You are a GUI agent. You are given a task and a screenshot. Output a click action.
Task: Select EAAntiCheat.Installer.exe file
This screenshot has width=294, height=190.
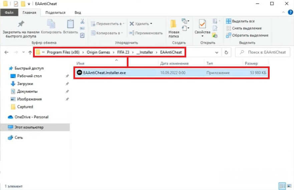click(x=172, y=73)
